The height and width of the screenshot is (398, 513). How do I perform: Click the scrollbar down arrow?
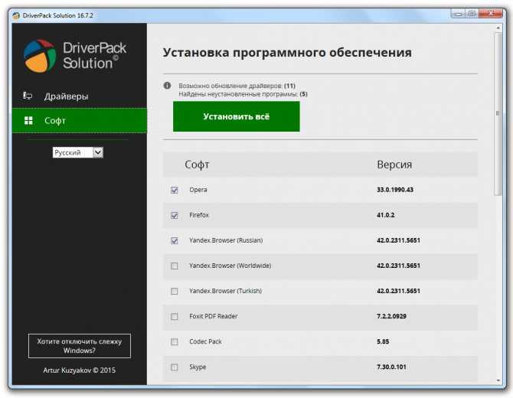498,380
